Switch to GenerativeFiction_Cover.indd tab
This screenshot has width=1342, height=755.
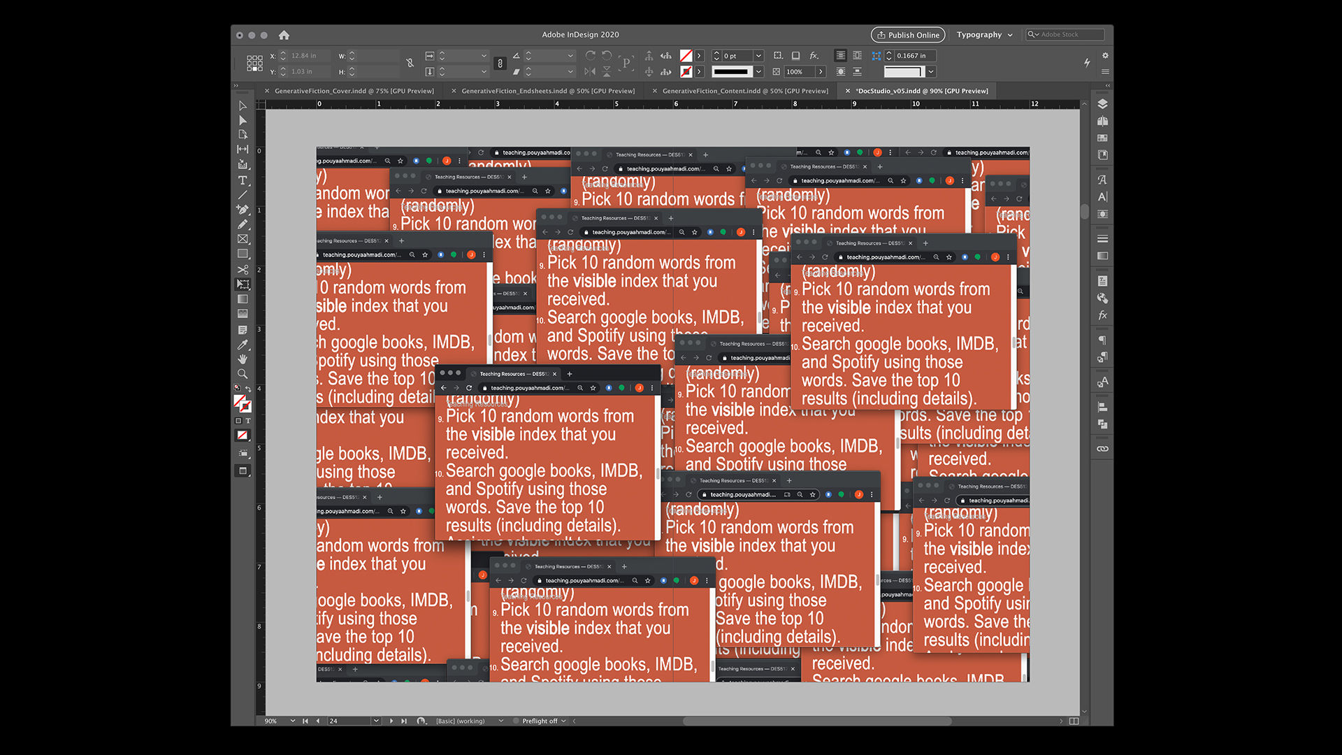354,91
